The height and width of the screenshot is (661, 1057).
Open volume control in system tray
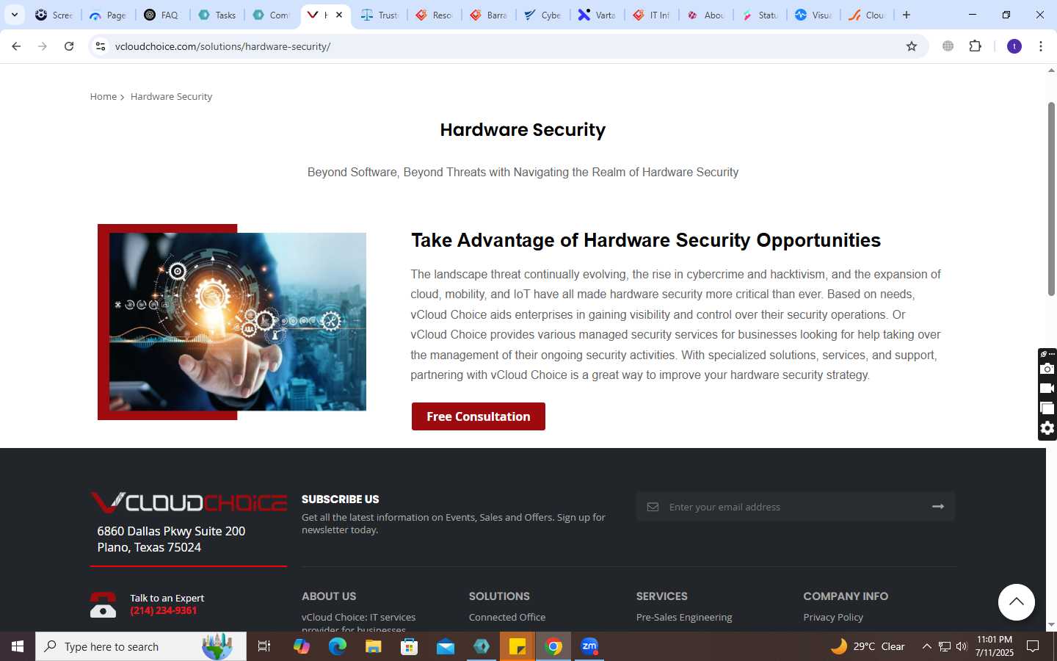pyautogui.click(x=962, y=646)
